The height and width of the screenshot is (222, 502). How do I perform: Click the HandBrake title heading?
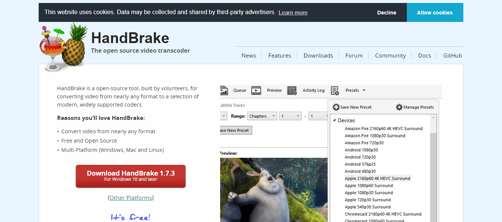click(x=130, y=38)
